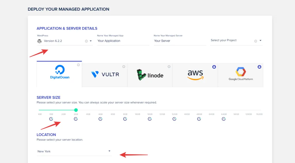Click the lock icon on the AWS card
The image size is (295, 163).
(214, 67)
